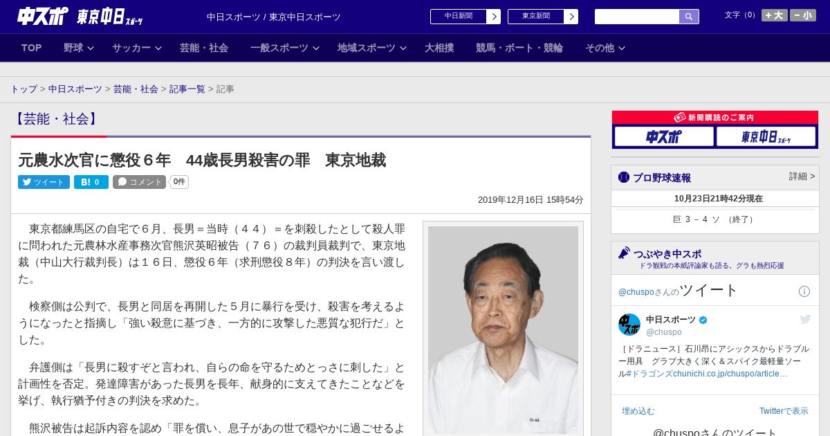Open 芸能・社会 menu item
830x436 pixels.
[x=204, y=48]
